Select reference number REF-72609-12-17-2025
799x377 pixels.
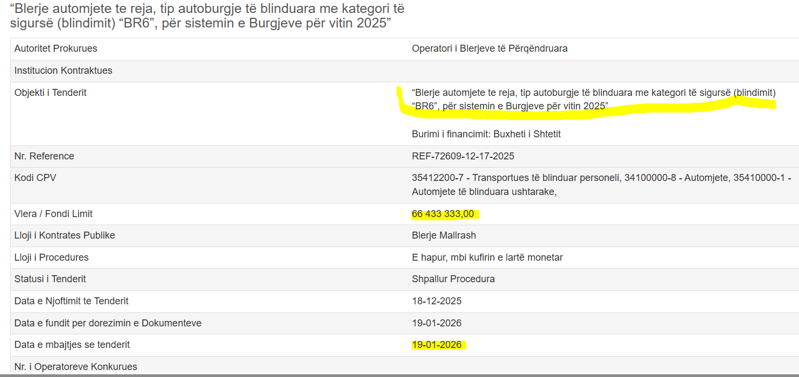coord(463,156)
